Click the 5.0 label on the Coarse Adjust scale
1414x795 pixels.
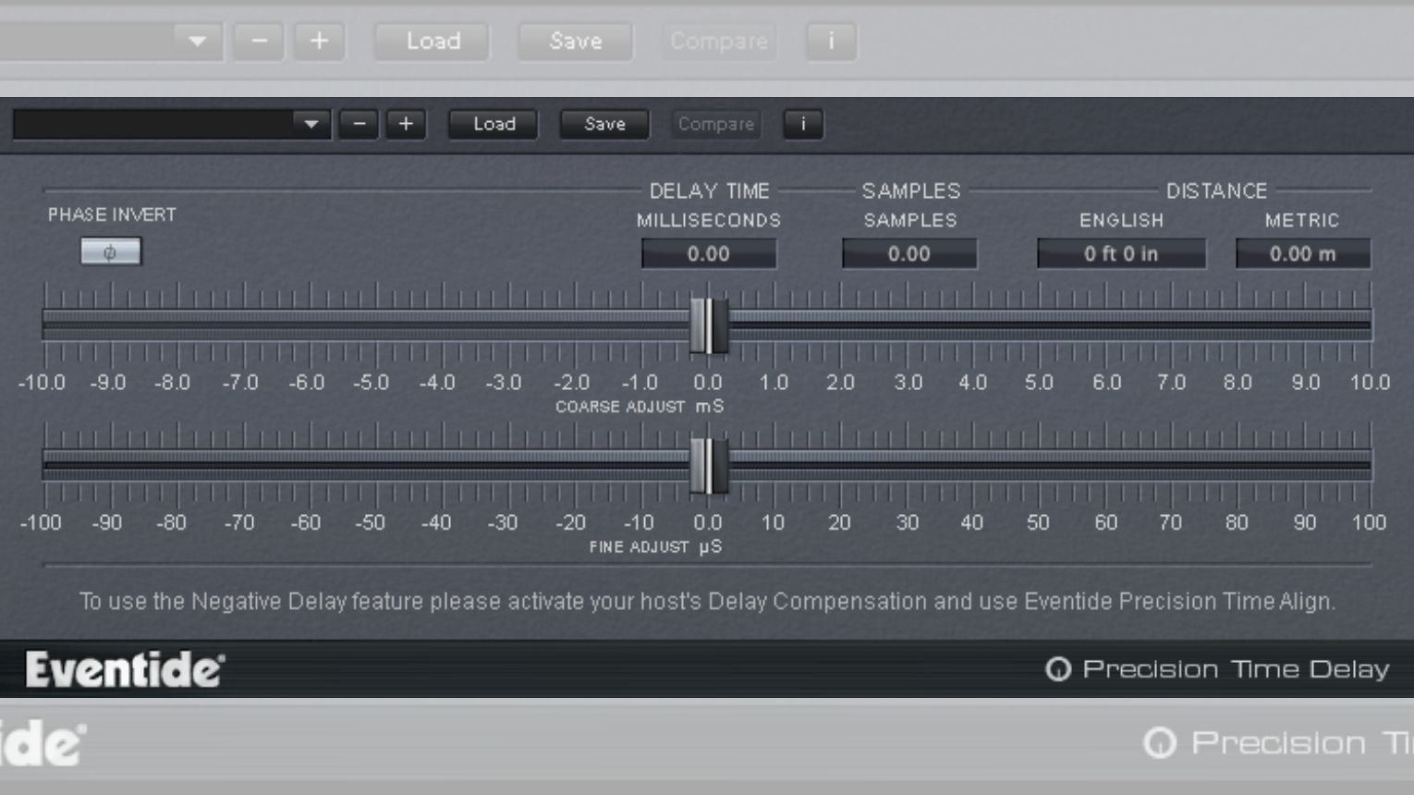pos(1039,383)
